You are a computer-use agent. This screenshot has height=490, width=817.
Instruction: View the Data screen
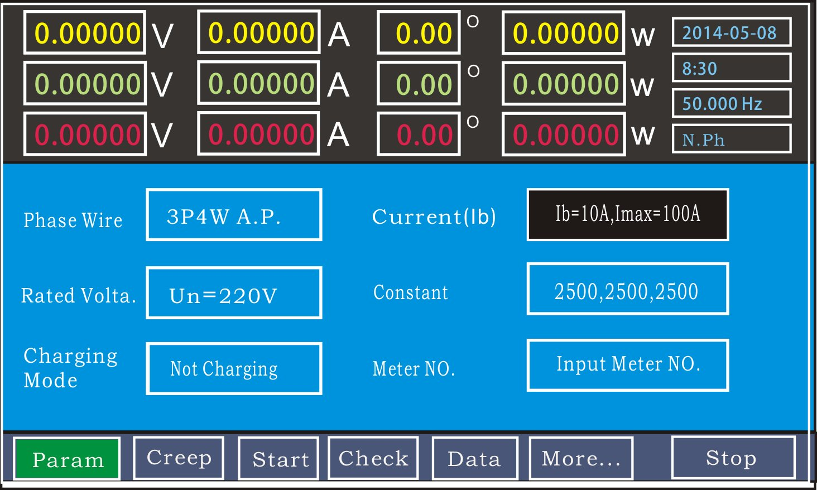tap(475, 459)
